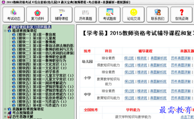Select [模块五] 第3章一信息处理能力 (2)

(45, 98)
